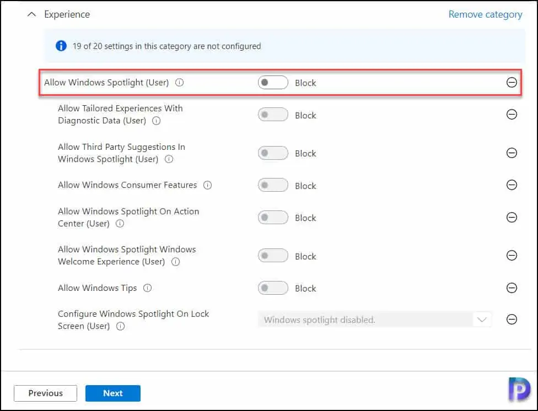Remove Allow Tailored Experiences setting via minus icon
This screenshot has width=538, height=411.
(512, 114)
